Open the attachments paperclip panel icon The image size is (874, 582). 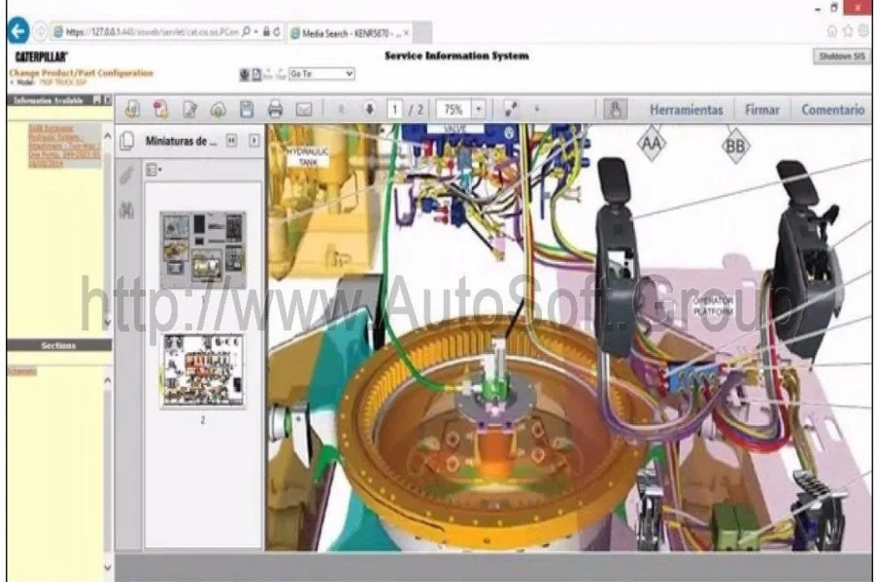coord(126,176)
